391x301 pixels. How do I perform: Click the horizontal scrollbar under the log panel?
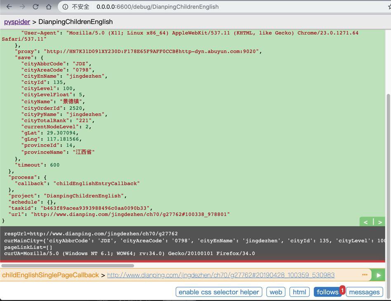click(x=67, y=266)
